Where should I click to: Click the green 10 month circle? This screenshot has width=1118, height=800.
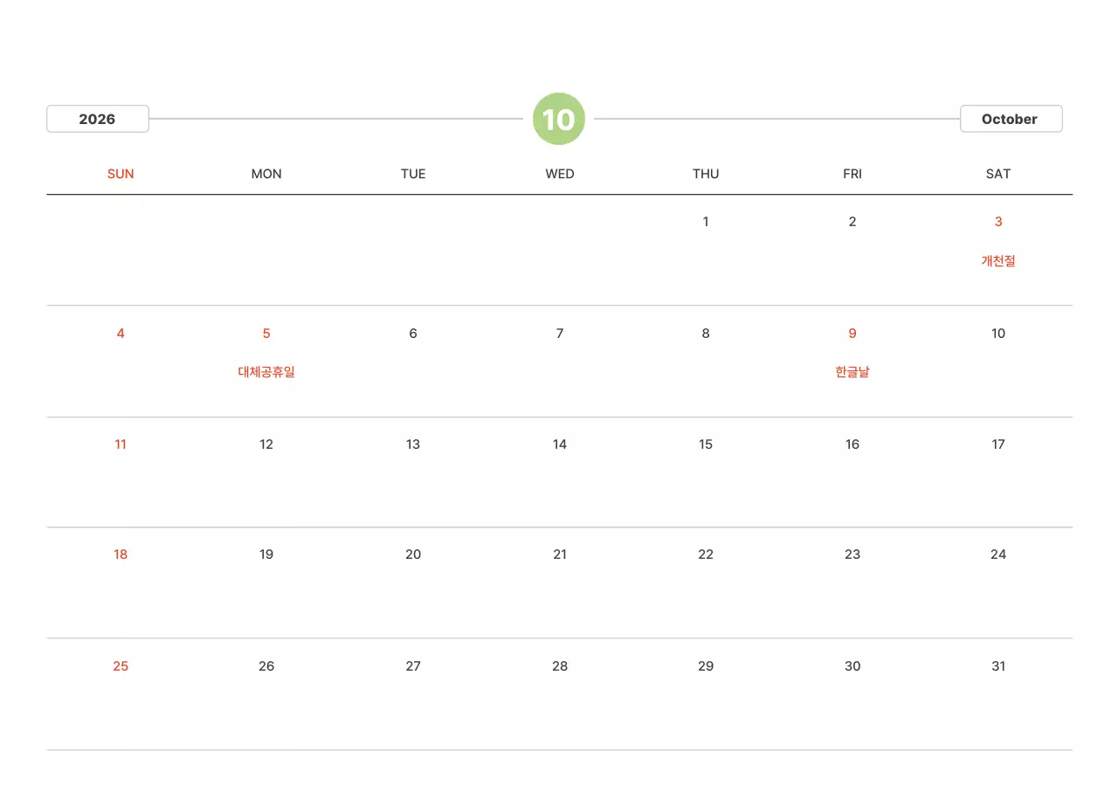coord(559,119)
